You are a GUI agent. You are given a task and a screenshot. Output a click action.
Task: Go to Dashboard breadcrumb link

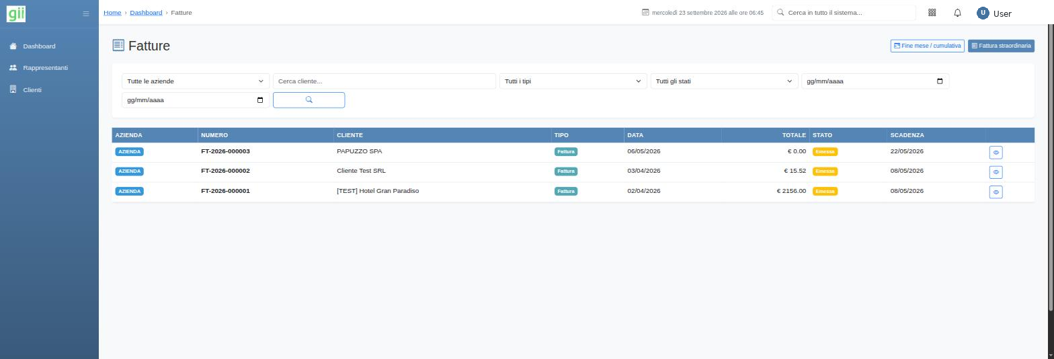click(x=146, y=13)
